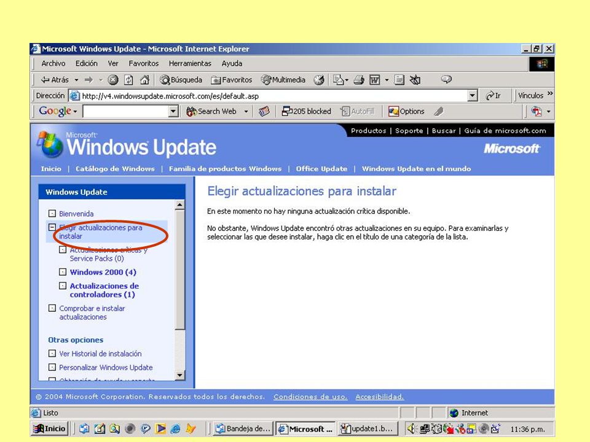590x442 pixels.
Task: Click the Google highlighter pen icon
Action: coord(439,111)
